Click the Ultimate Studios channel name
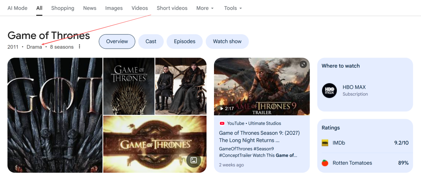 264,123
